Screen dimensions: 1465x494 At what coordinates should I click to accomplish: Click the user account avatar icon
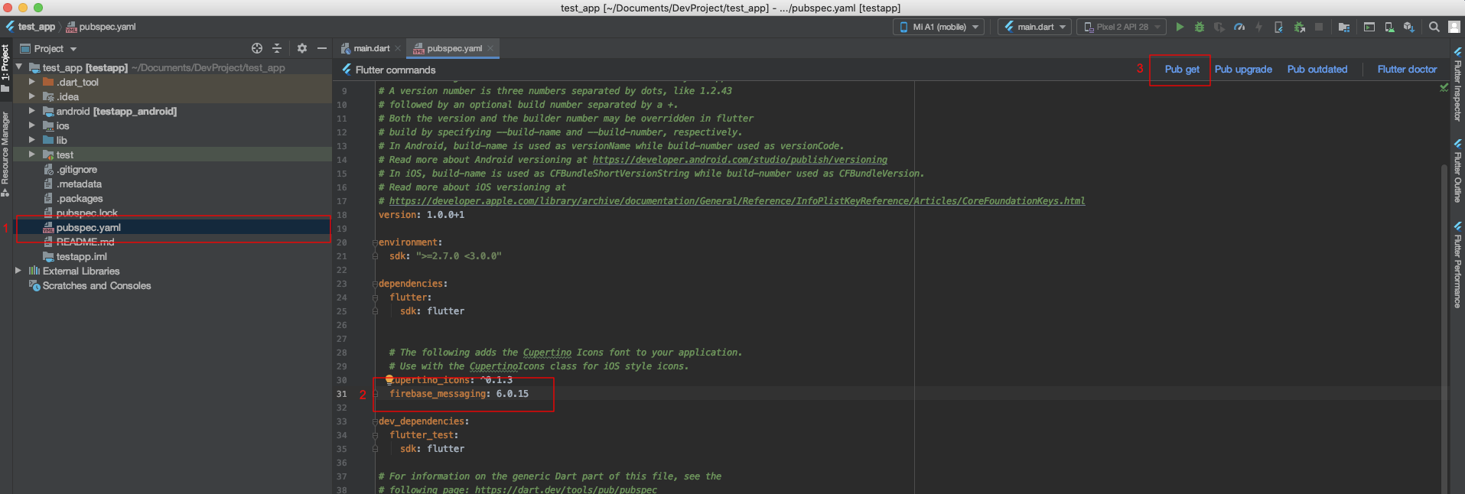point(1454,27)
